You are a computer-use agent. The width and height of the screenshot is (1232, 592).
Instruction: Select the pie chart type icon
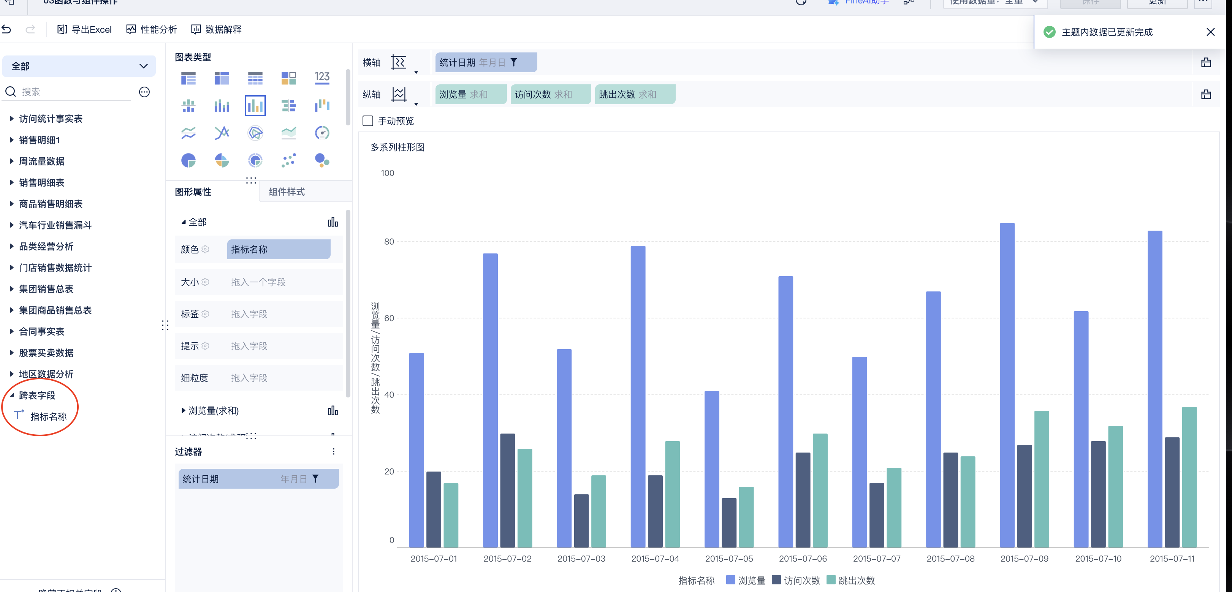point(188,160)
